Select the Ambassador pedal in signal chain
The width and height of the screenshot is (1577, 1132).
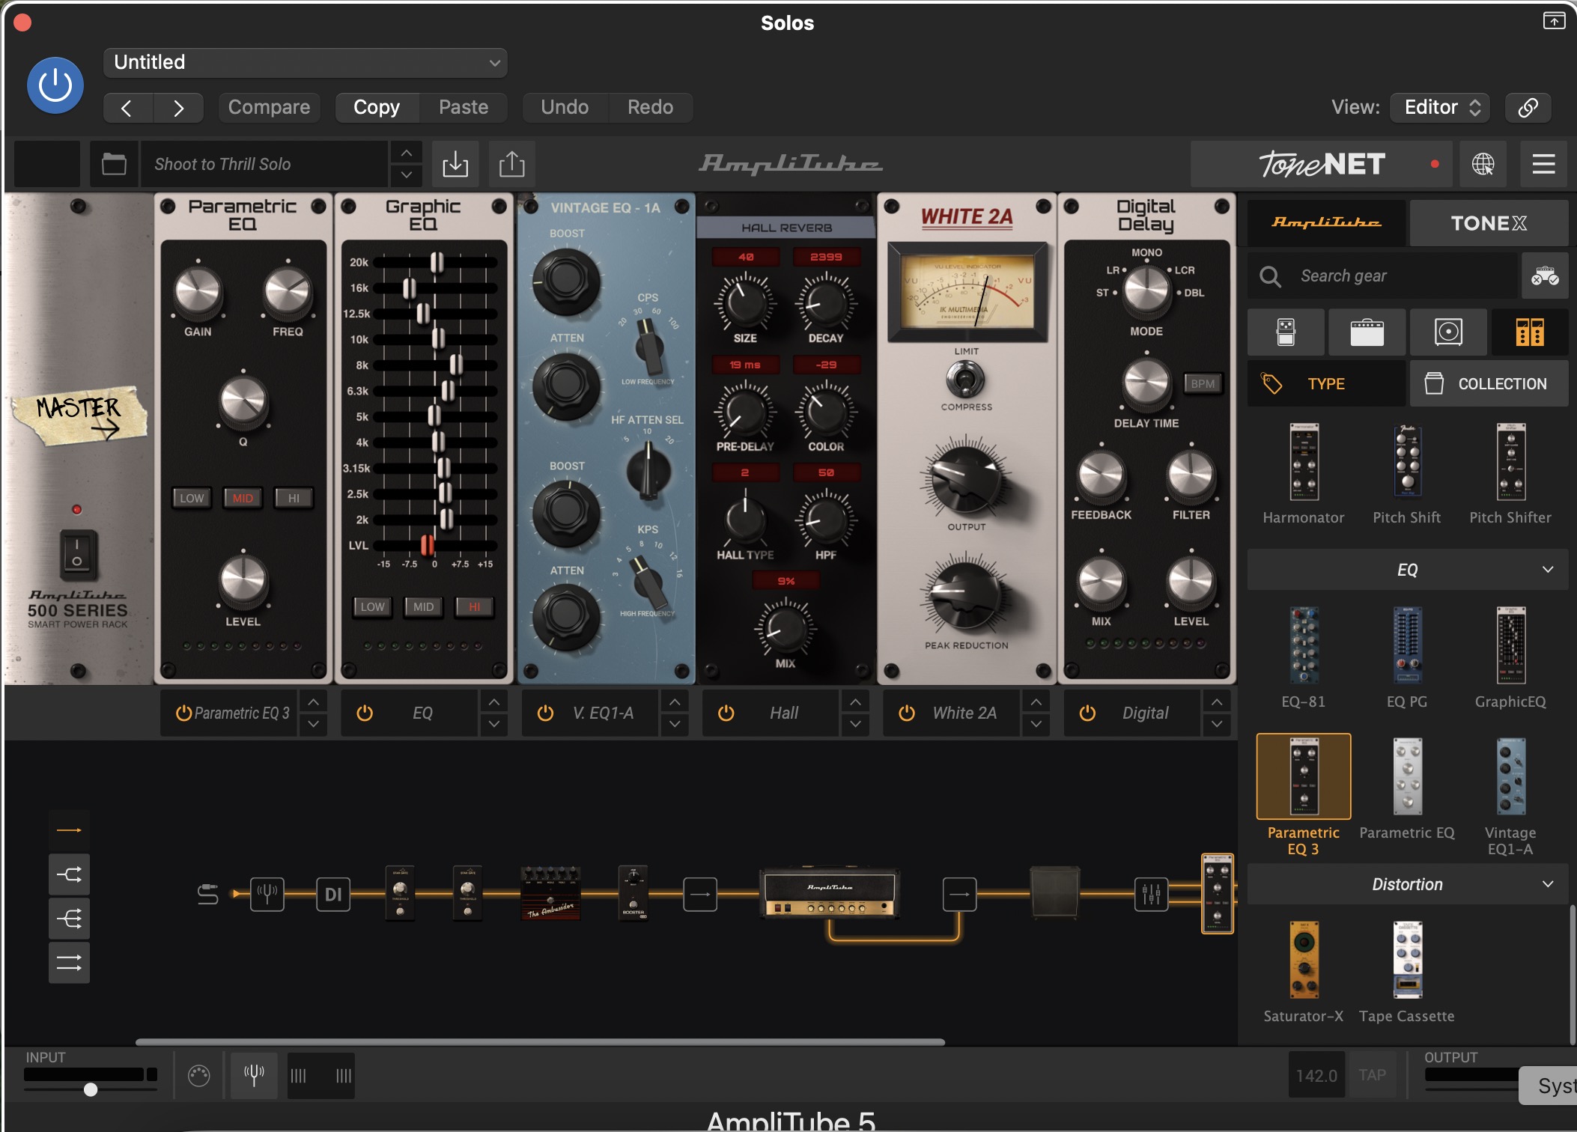551,893
